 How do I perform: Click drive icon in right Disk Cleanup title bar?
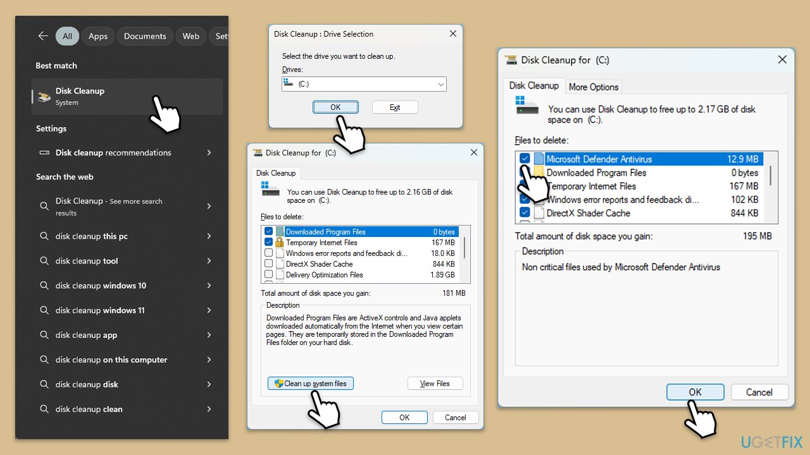tap(511, 60)
